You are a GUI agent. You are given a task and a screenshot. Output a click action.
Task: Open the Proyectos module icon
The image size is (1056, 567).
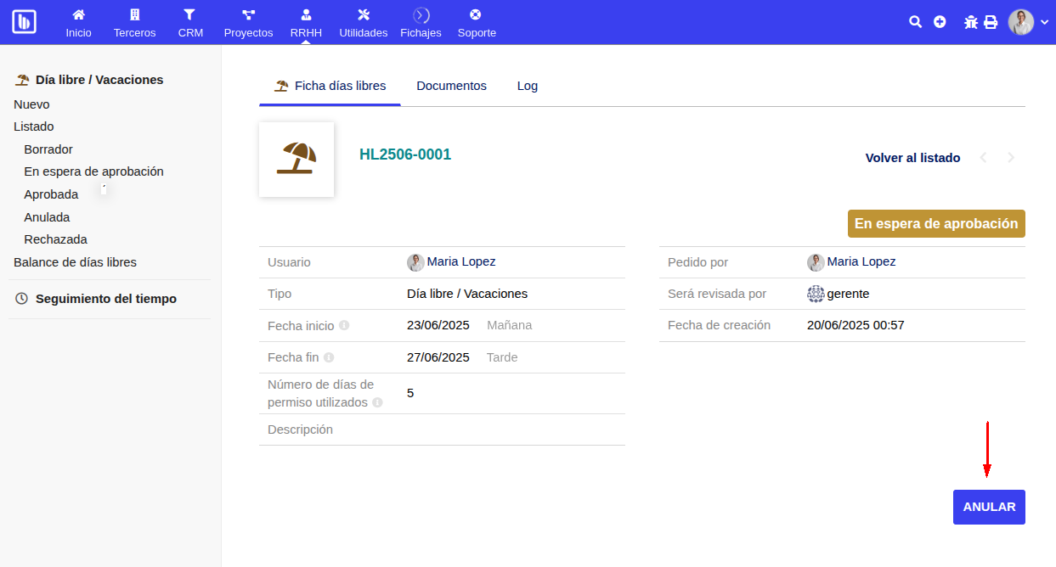click(x=248, y=15)
